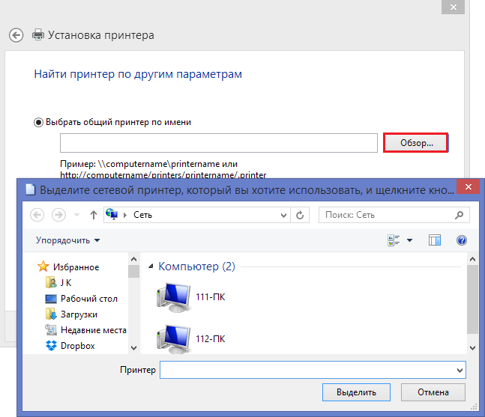Image resolution: width=485 pixels, height=417 pixels.
Task: Select the 111-ПК computer icon
Action: 172,296
